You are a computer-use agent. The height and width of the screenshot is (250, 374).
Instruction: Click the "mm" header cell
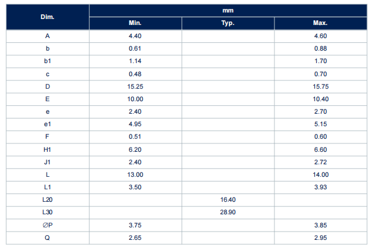pyautogui.click(x=227, y=10)
